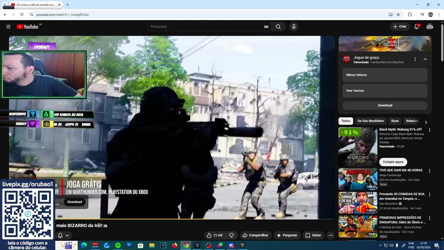Open the on-screen keyboard icon in search
Screen dimensions: 444x250
[266, 27]
